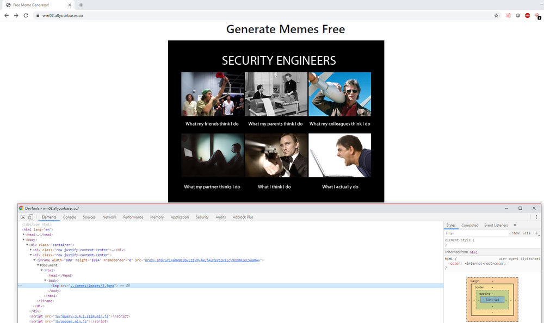Open the Application tab
The height and width of the screenshot is (323, 544).
pos(180,217)
